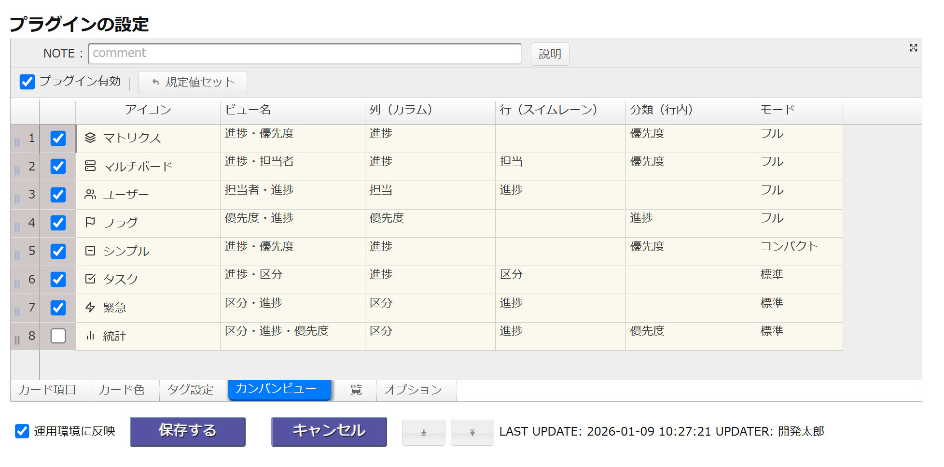Click the 説明 button

click(x=550, y=54)
